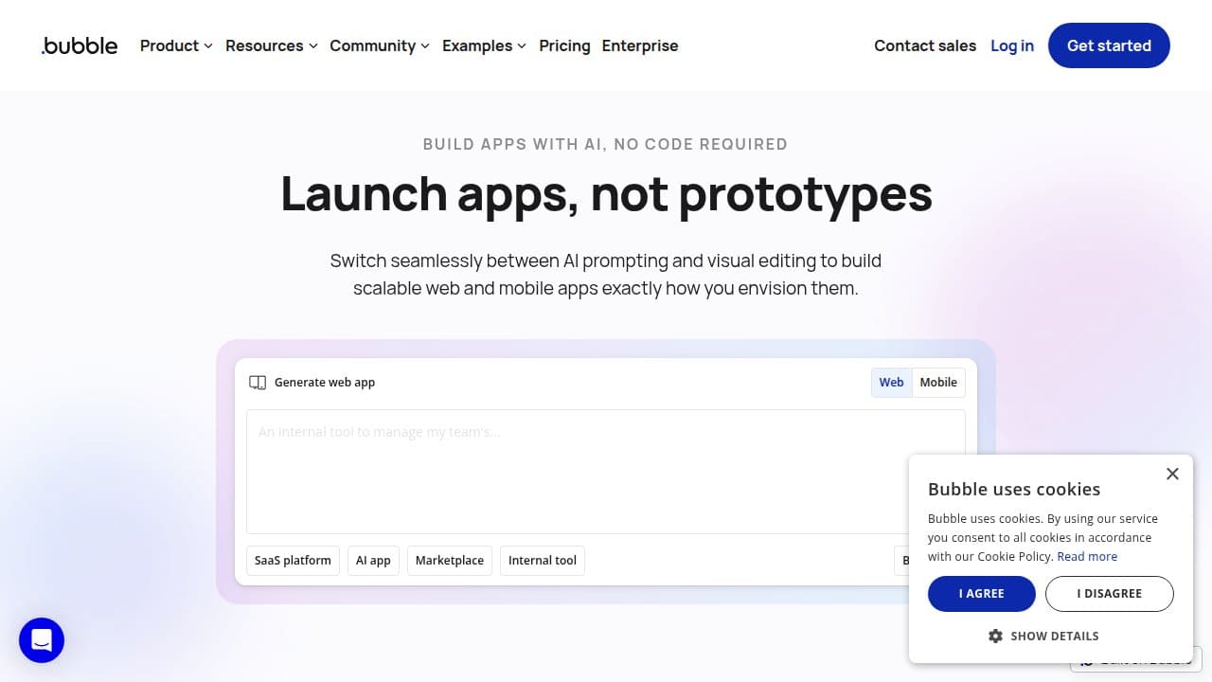Click the 'Launch apps, not prototypes' headline
The width and height of the screenshot is (1212, 682).
pyautogui.click(x=606, y=193)
